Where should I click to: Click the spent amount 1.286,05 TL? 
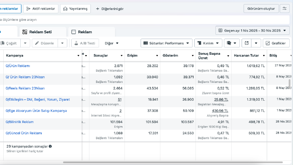(x=255, y=88)
